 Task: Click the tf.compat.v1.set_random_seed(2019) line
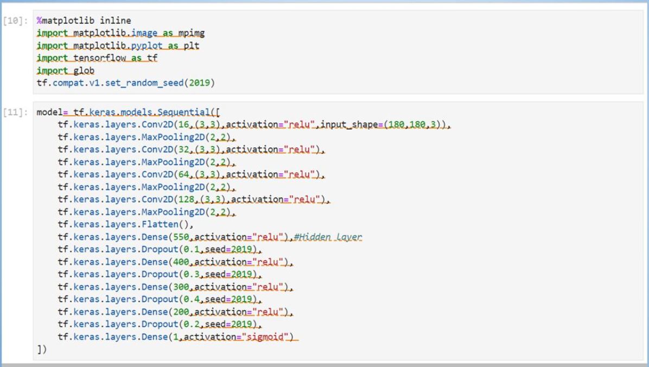point(126,83)
